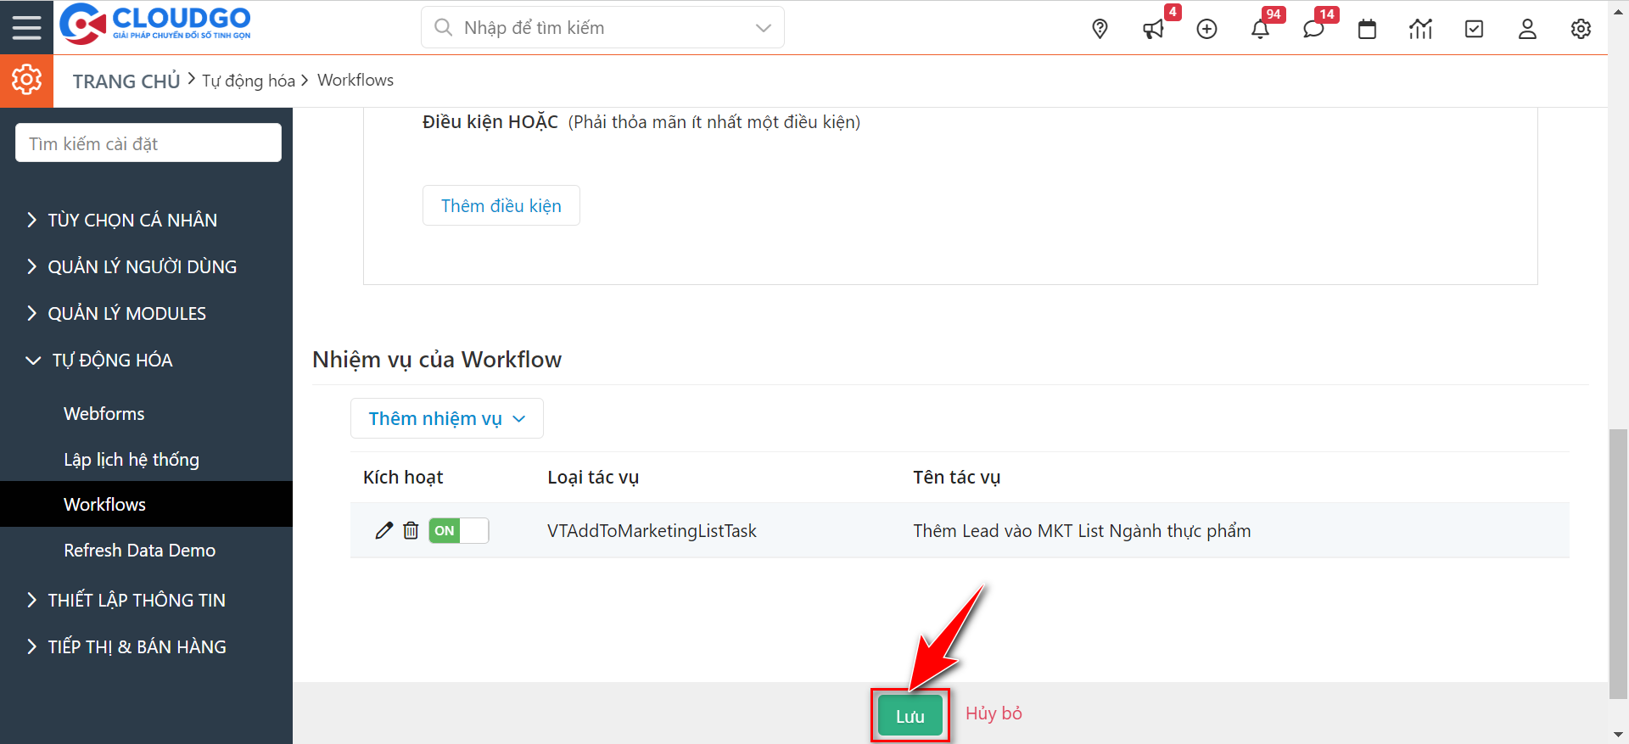Click the location pin icon

click(x=1100, y=29)
